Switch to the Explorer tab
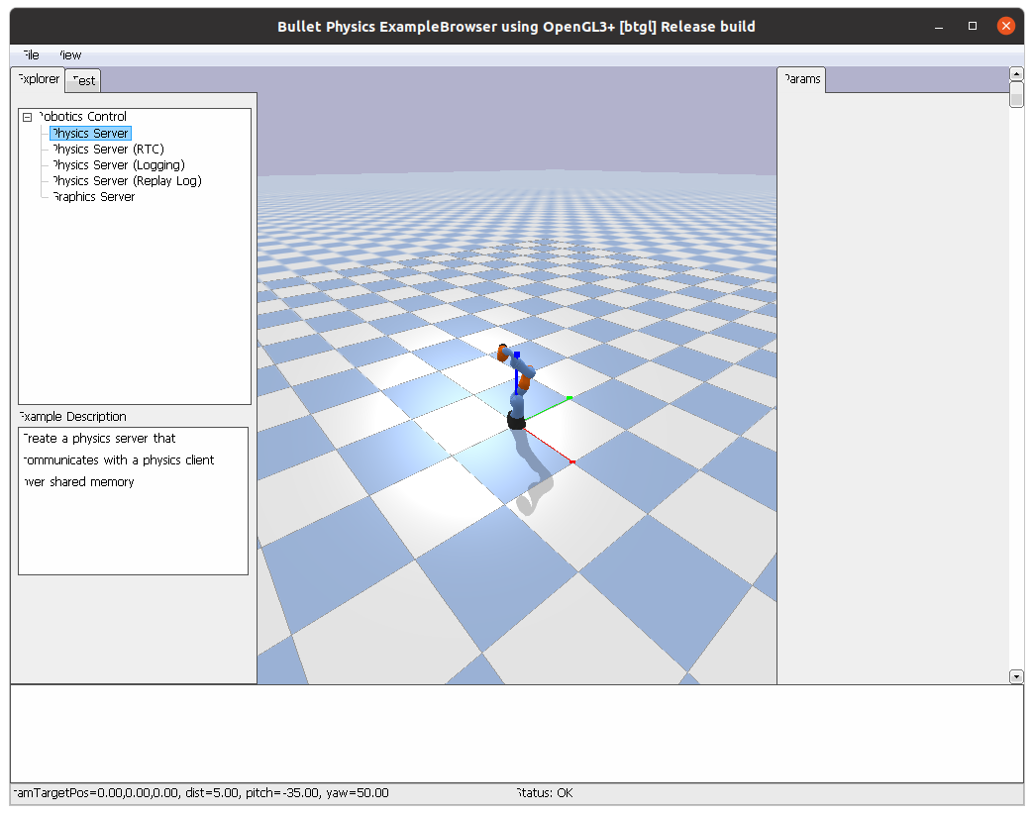Image resolution: width=1034 pixels, height=815 pixels. (x=39, y=79)
